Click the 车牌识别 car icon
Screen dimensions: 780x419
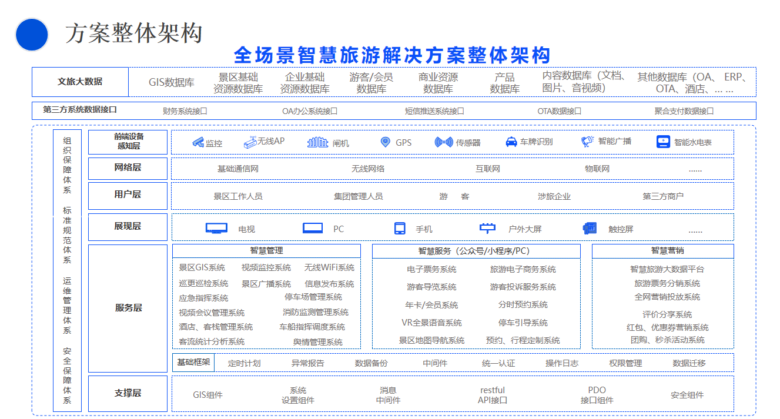(511, 142)
